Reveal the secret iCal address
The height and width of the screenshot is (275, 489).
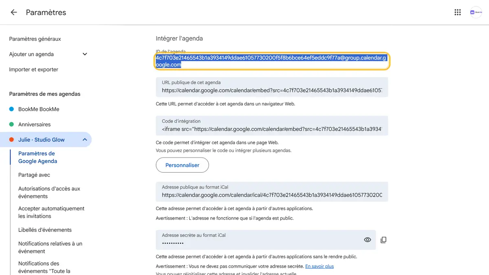point(367,240)
